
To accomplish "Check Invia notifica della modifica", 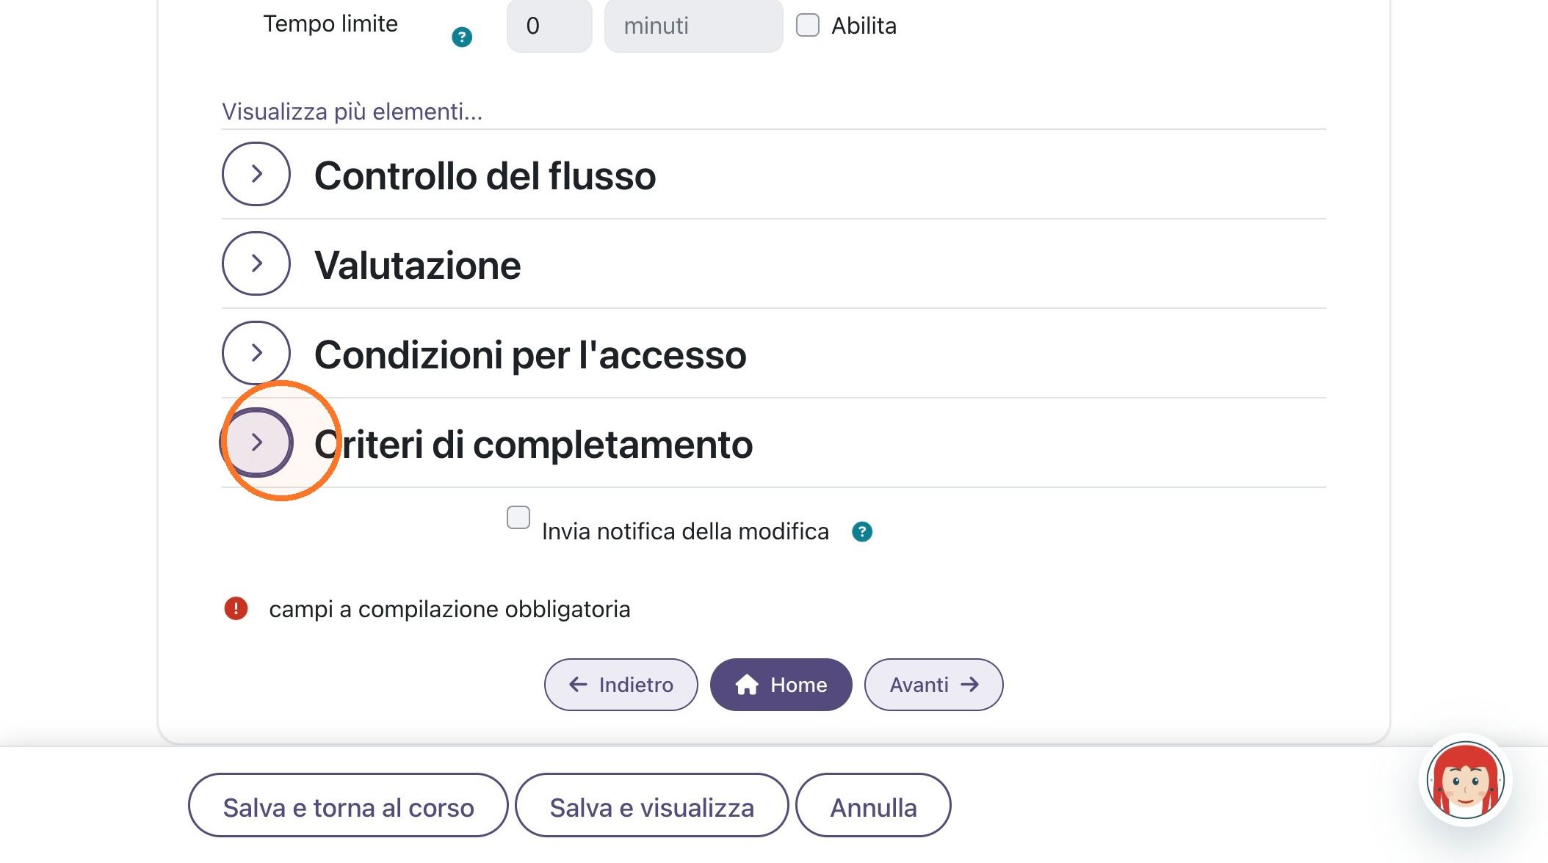I will coord(518,517).
